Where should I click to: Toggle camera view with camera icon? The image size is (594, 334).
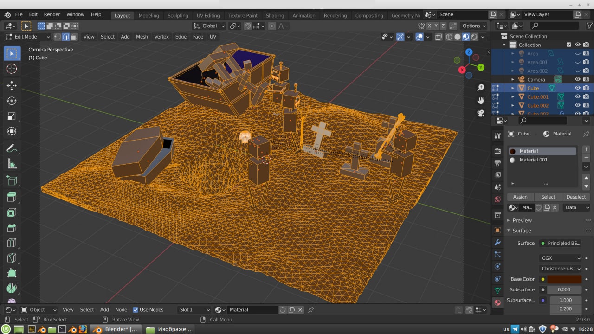[x=481, y=113]
